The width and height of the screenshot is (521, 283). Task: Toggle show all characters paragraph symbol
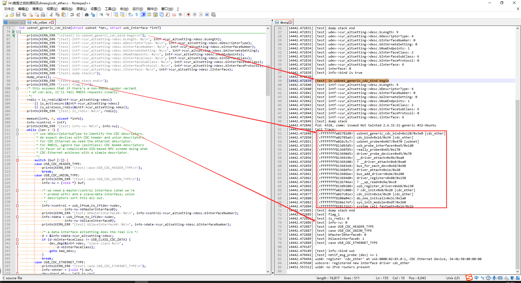point(137,15)
